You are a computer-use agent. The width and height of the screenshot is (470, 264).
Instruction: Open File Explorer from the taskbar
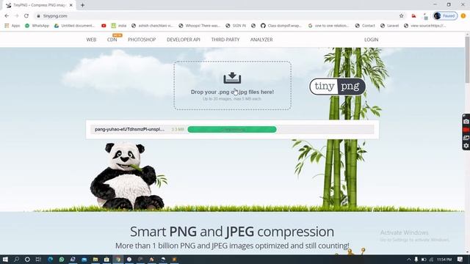pos(95,259)
